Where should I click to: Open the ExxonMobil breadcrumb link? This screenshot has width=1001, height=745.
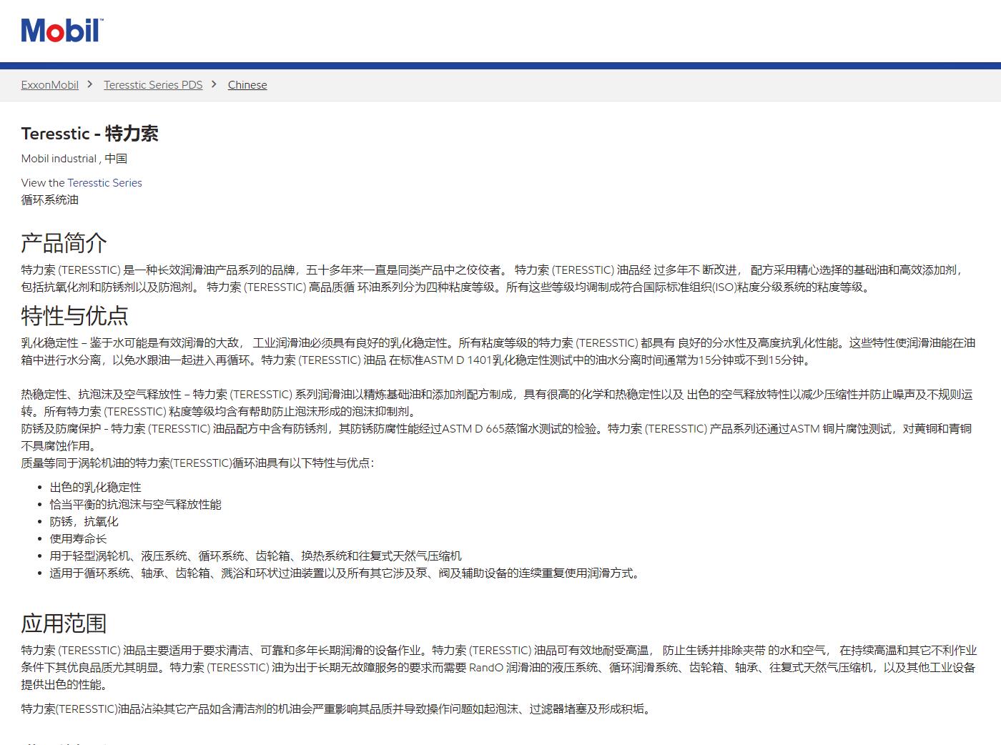[x=50, y=84]
